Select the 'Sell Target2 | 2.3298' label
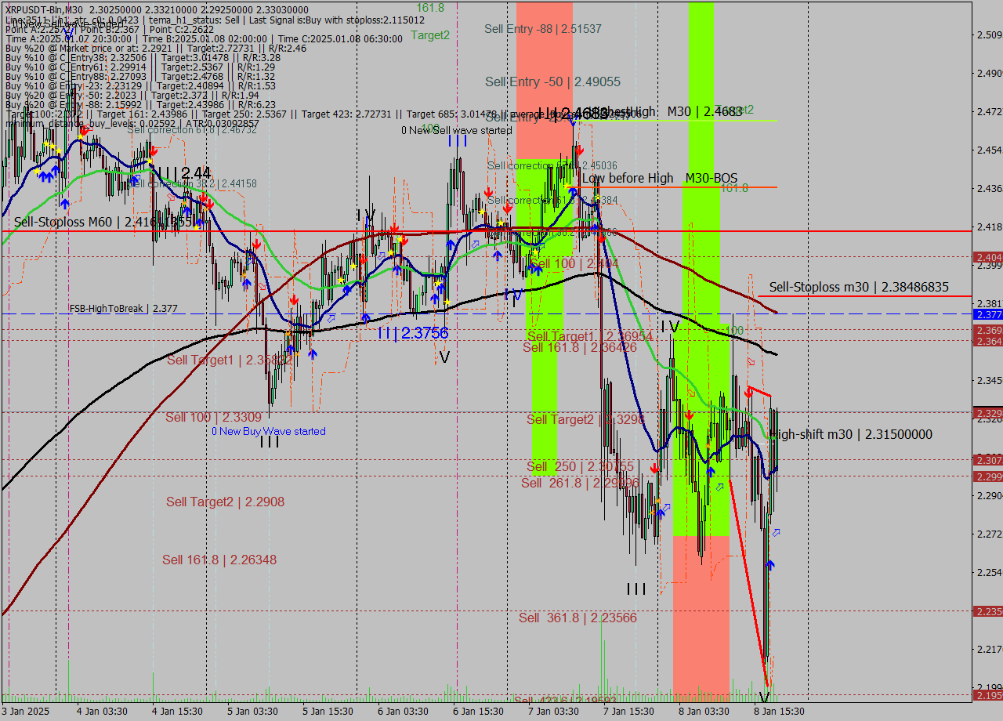 585,420
